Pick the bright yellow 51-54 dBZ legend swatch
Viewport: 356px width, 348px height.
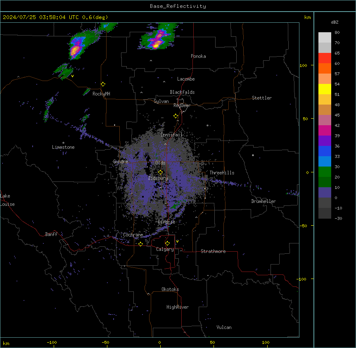click(x=325, y=89)
